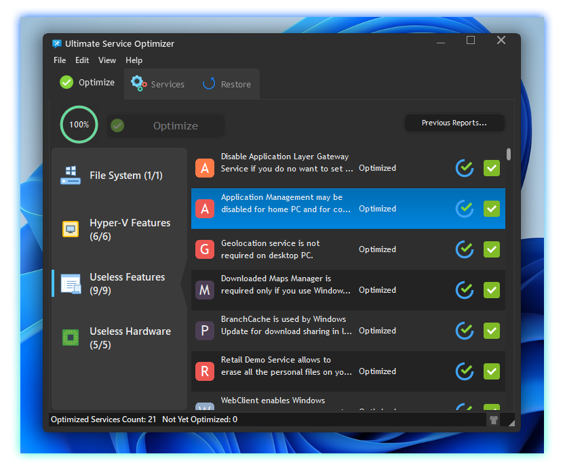Click the large Optimize button
Screen dimensions: 565x471
(x=166, y=126)
